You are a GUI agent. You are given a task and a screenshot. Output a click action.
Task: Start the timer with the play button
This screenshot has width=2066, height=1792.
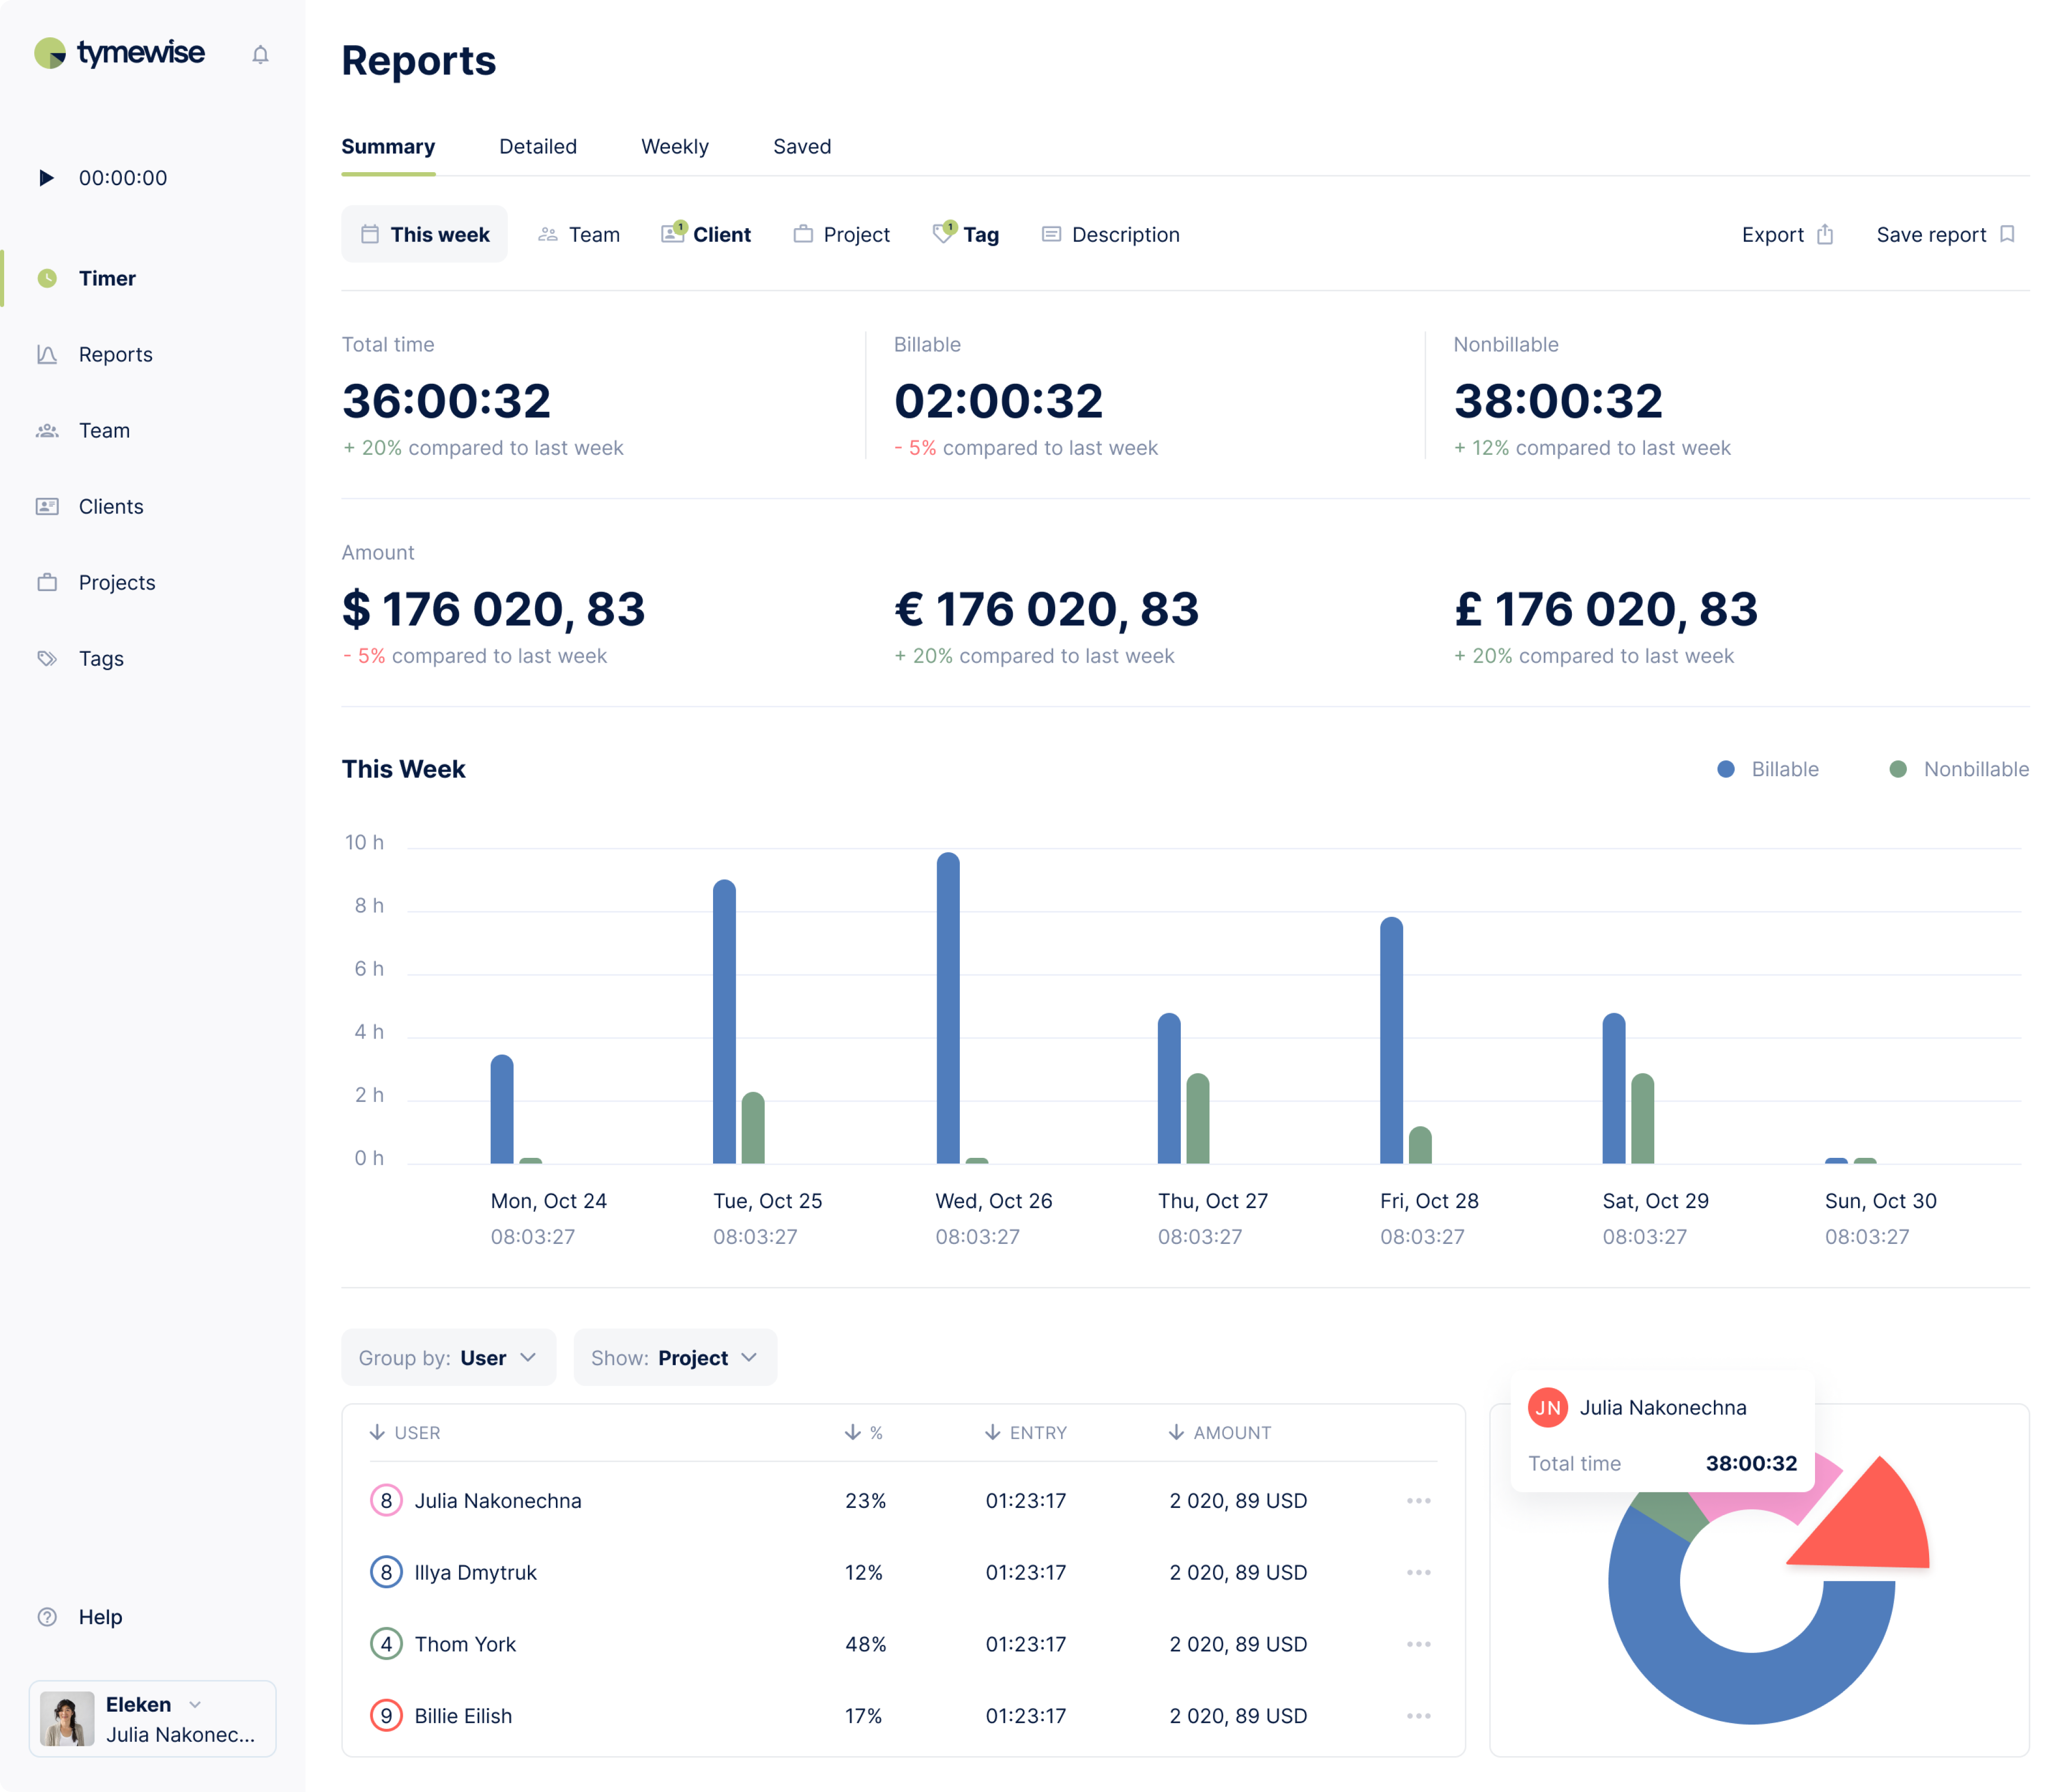click(x=46, y=178)
